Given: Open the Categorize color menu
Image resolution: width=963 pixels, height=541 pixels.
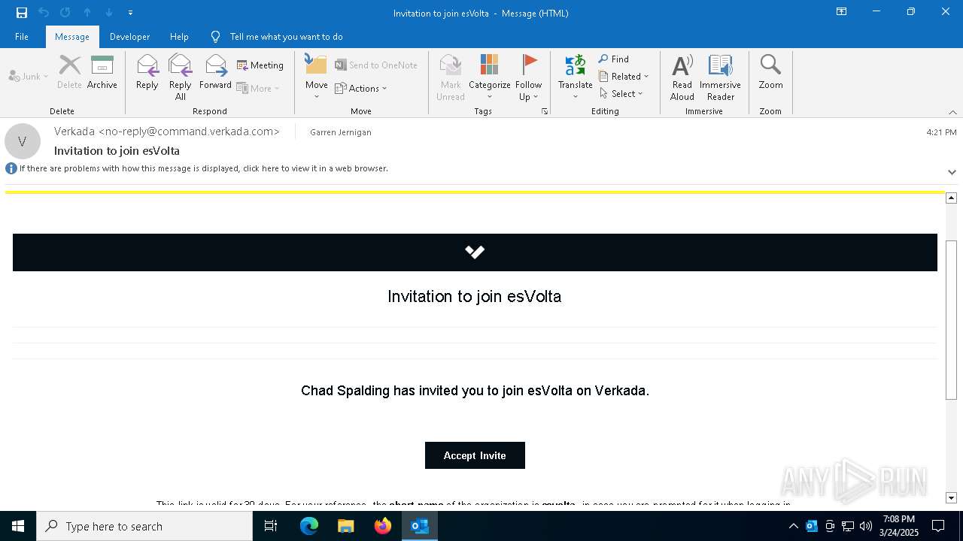Looking at the screenshot, I should point(490,77).
